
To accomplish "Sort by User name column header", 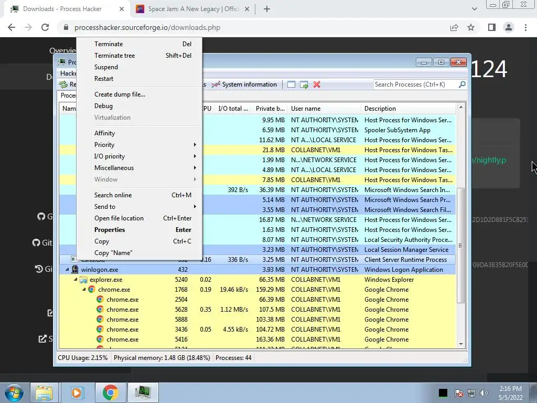I will [324, 109].
